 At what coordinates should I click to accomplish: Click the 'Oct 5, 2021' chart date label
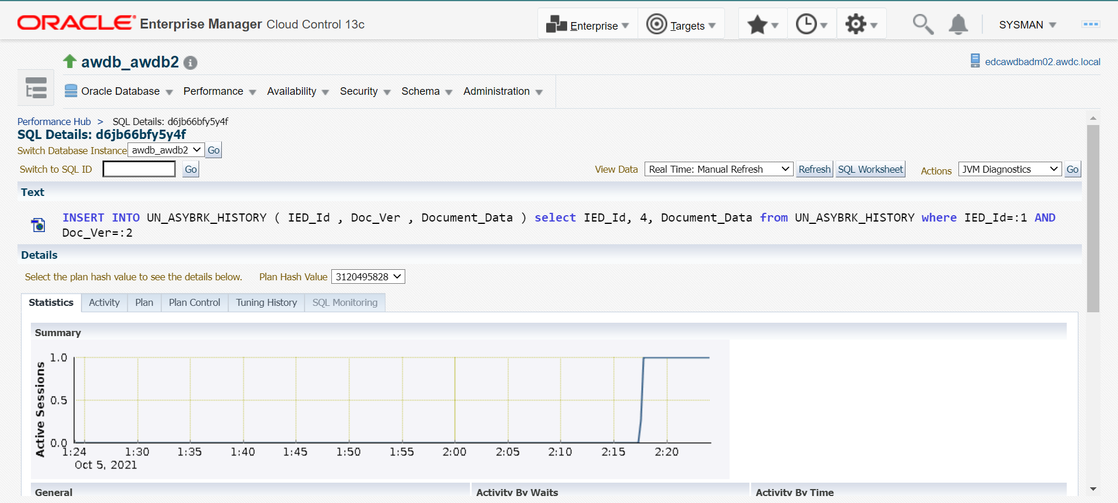coord(106,465)
